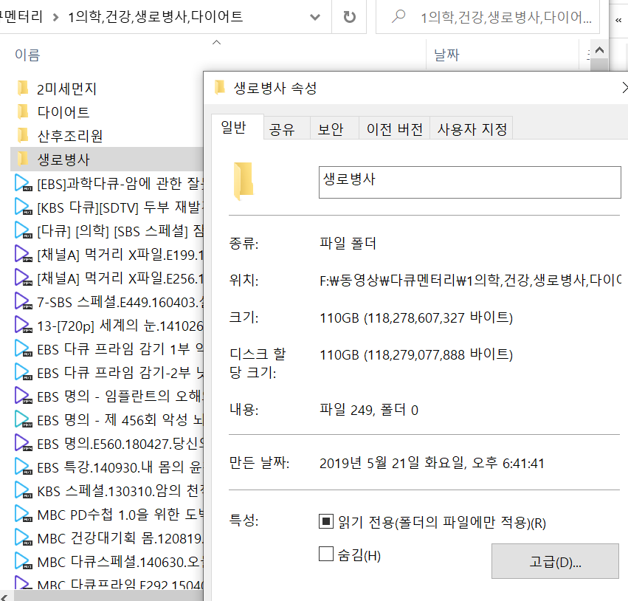Click the video icon for 7-SBS 스페셜 file
The height and width of the screenshot is (601, 628).
(23, 301)
